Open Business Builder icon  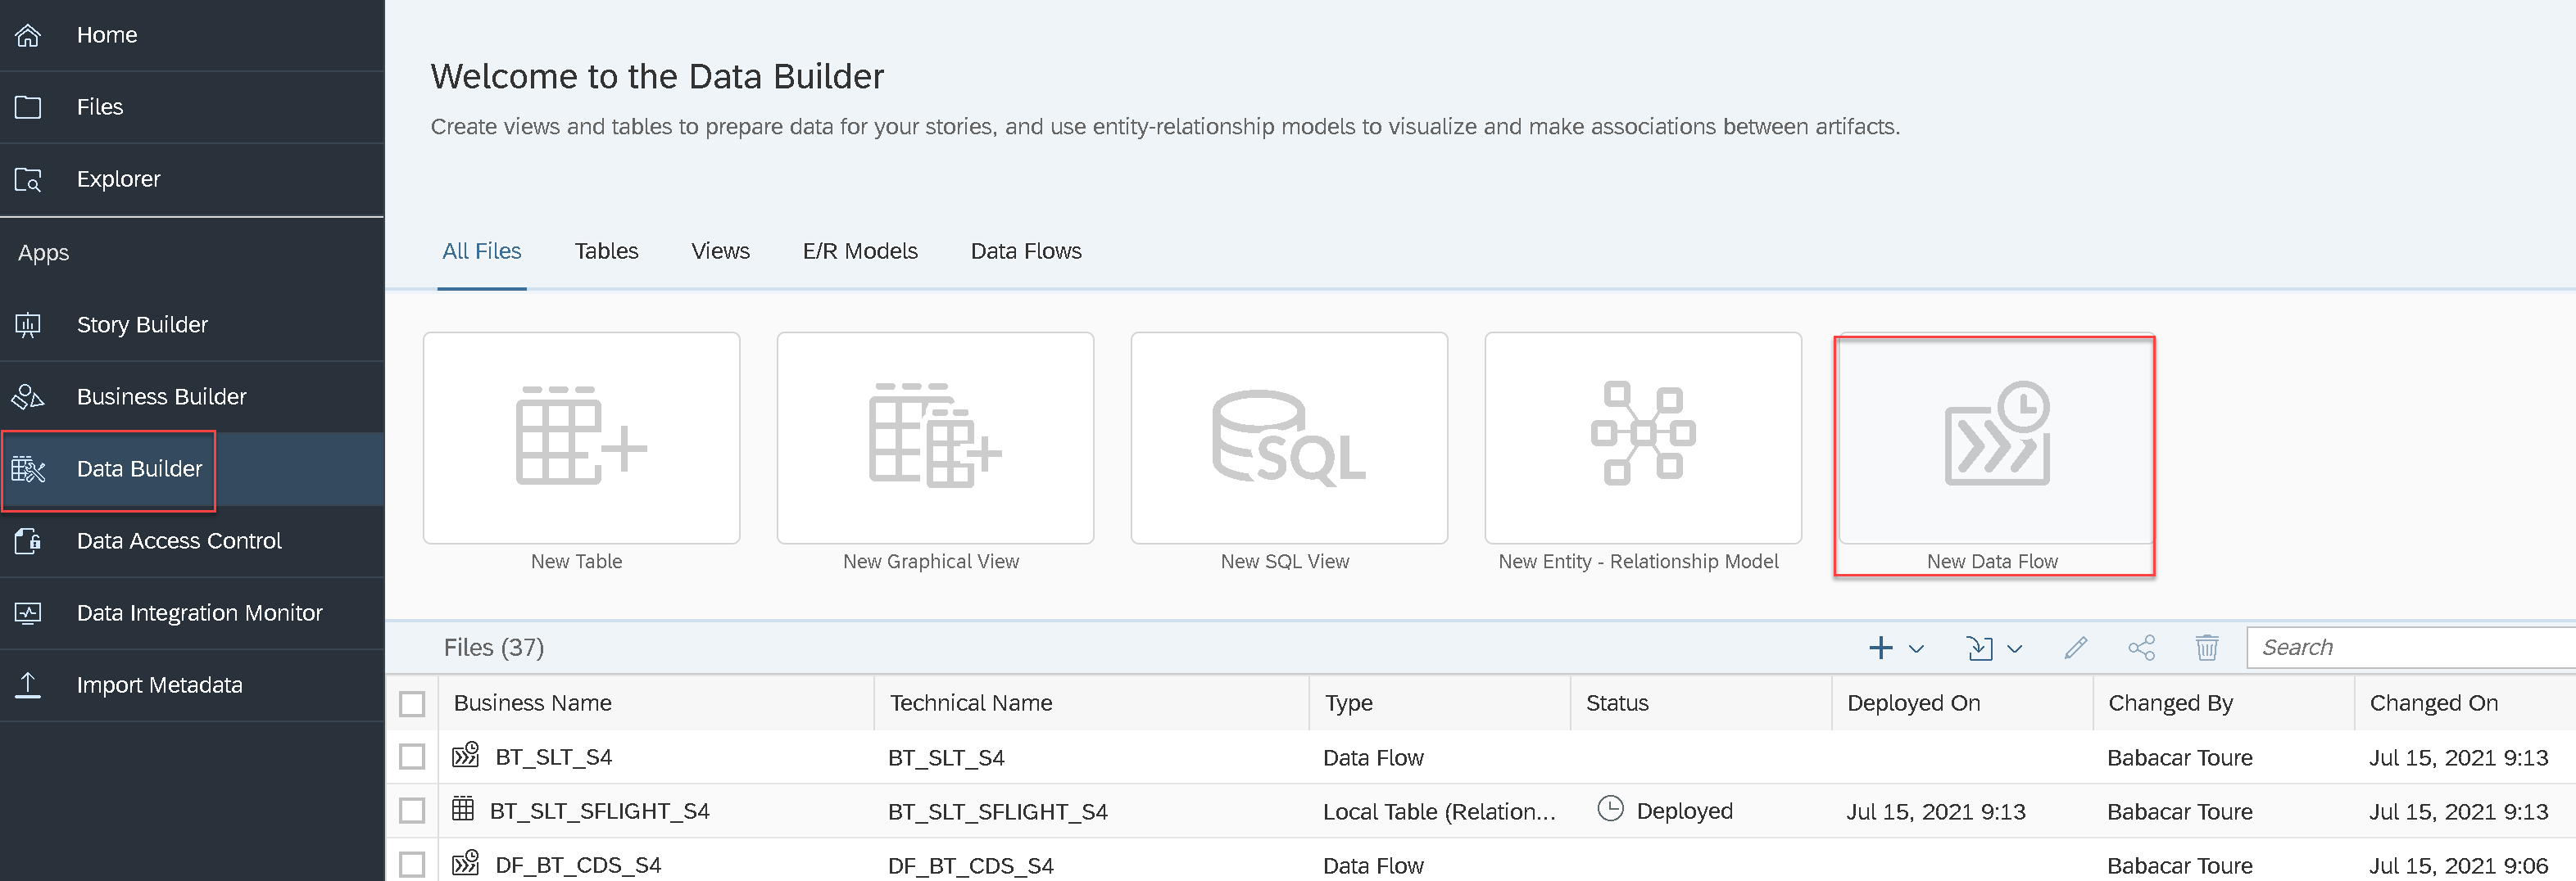click(x=28, y=396)
